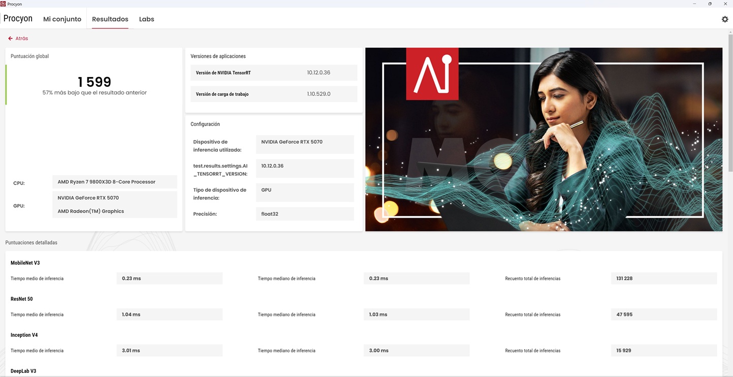Select NVIDIA TensorRT version value 10.12.0.36
Screen dimensions: 733x377
point(318,73)
